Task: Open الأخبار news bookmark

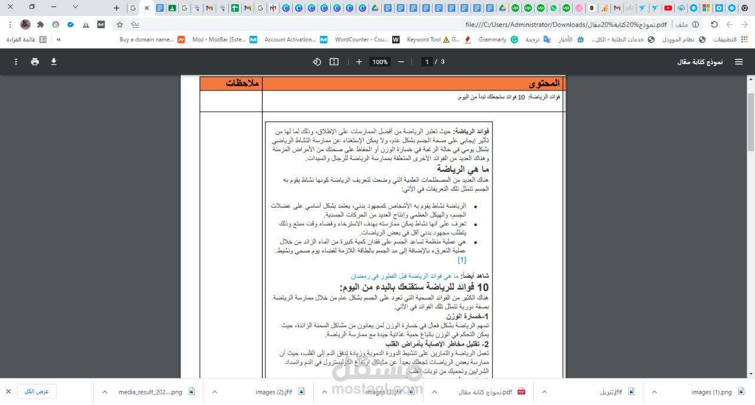Action: tap(571, 39)
